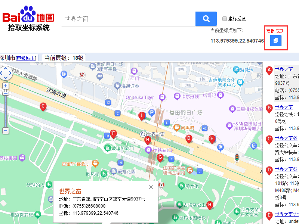Click the 喷水池 fountain icon
Image resolution: width=299 pixels, height=224 pixels.
pos(182,186)
